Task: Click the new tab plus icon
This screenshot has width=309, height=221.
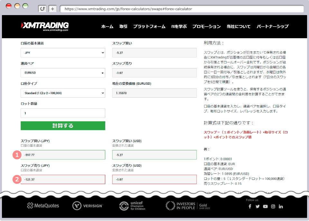Action: coord(53,9)
